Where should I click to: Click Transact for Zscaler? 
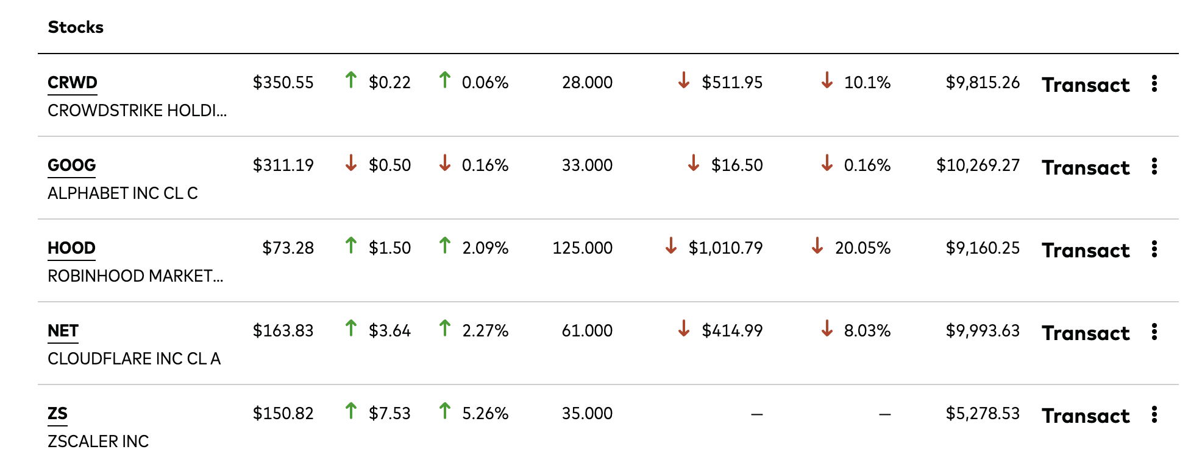(x=1086, y=416)
